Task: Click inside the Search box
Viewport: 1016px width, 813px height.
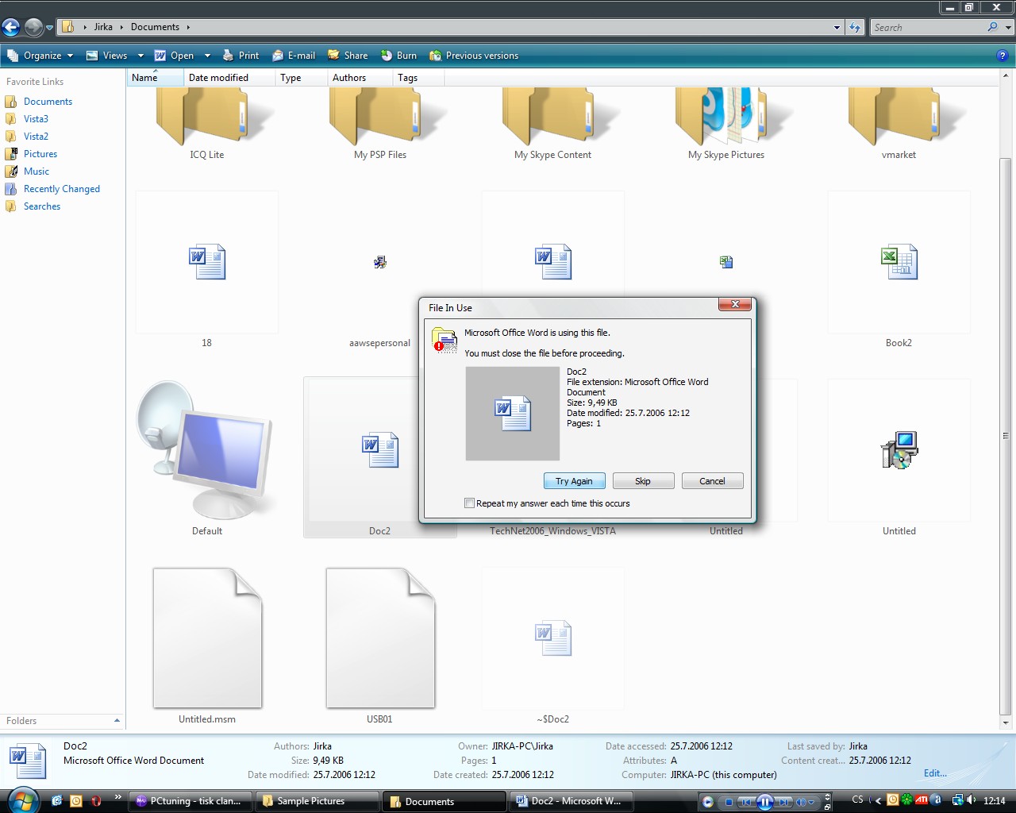Action: point(927,27)
